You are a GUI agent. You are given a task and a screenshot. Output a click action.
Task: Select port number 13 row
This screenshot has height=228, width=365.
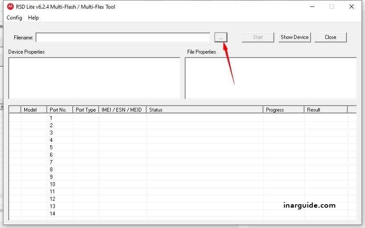pos(182,206)
